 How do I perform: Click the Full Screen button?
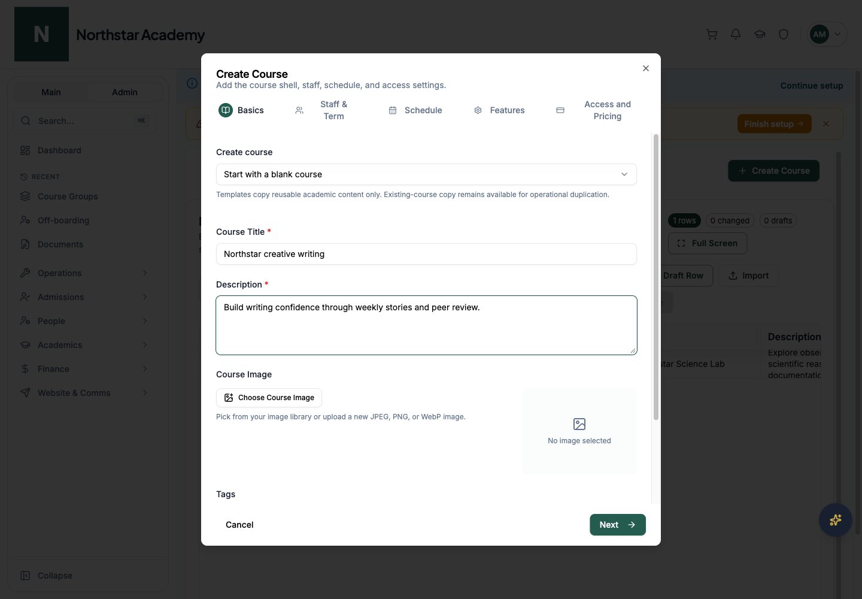point(708,243)
